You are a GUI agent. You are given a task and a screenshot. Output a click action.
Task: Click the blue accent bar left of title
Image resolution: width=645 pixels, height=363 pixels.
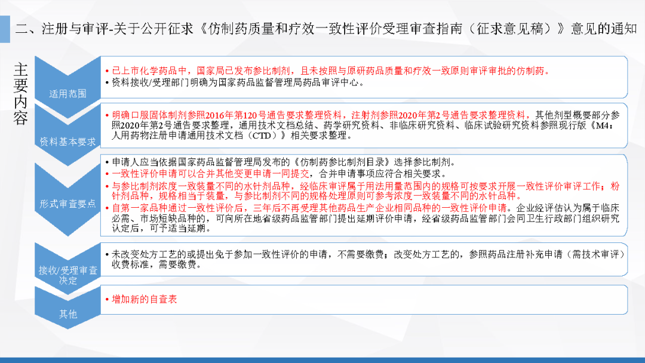(x=5, y=29)
